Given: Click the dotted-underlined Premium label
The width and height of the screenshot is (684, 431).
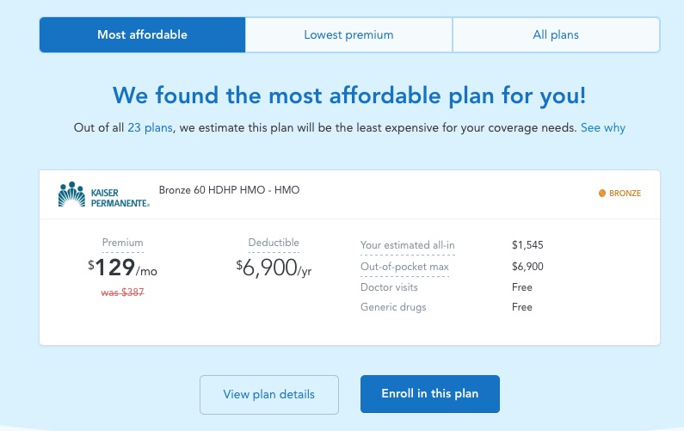Looking at the screenshot, I should click(122, 243).
